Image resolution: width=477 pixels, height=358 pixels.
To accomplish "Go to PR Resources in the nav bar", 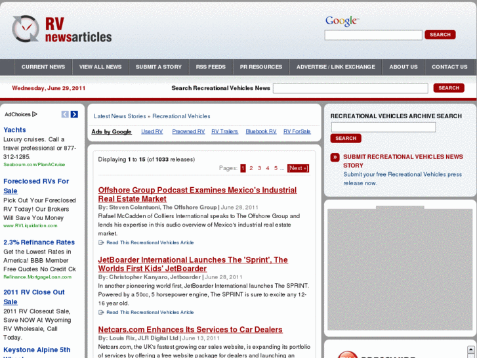I will coord(261,67).
